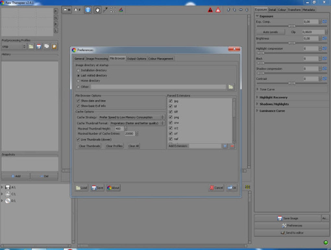The height and width of the screenshot is (250, 331).
Task: Reset the Brightness value icon
Action: click(325, 38)
